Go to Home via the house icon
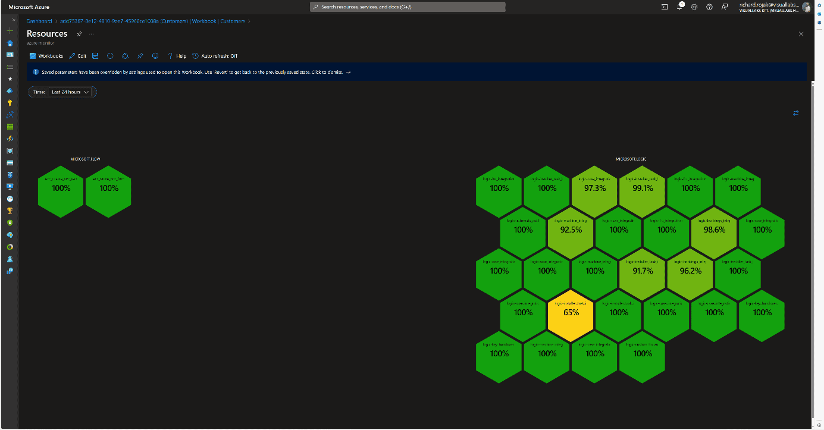Viewport: 824px width, 430px height. coord(10,43)
